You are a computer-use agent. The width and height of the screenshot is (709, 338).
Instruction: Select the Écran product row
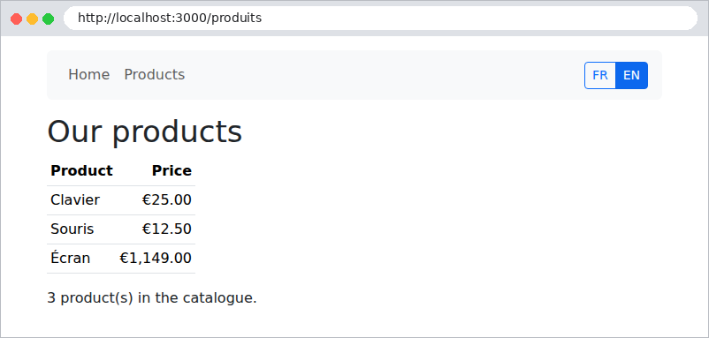pos(121,259)
